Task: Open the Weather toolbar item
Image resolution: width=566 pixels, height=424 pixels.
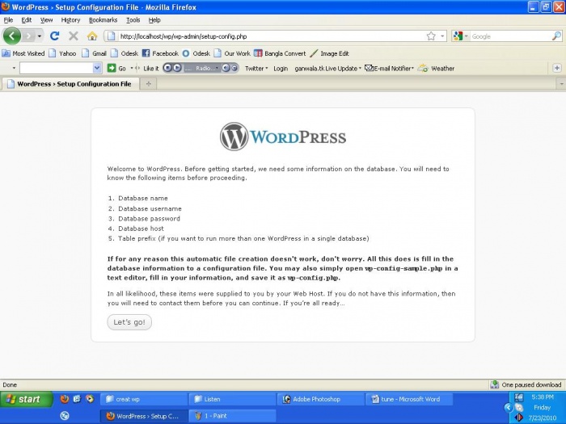Action: [436, 68]
